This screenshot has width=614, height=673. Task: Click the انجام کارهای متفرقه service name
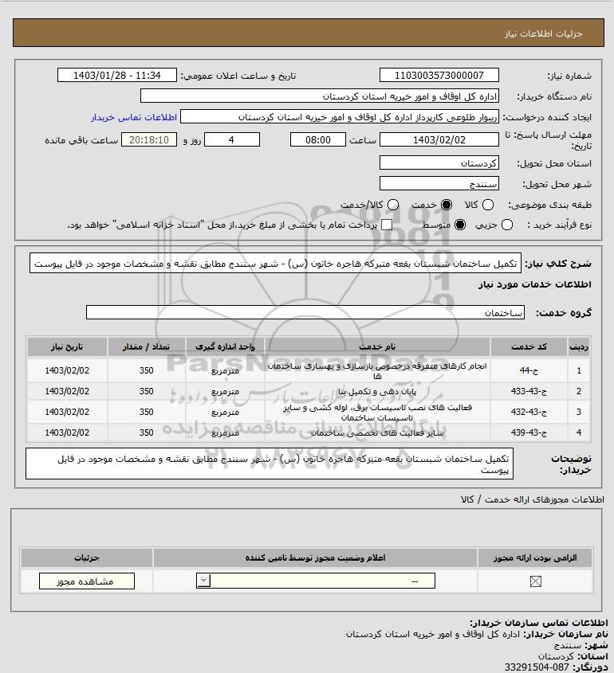[x=377, y=371]
